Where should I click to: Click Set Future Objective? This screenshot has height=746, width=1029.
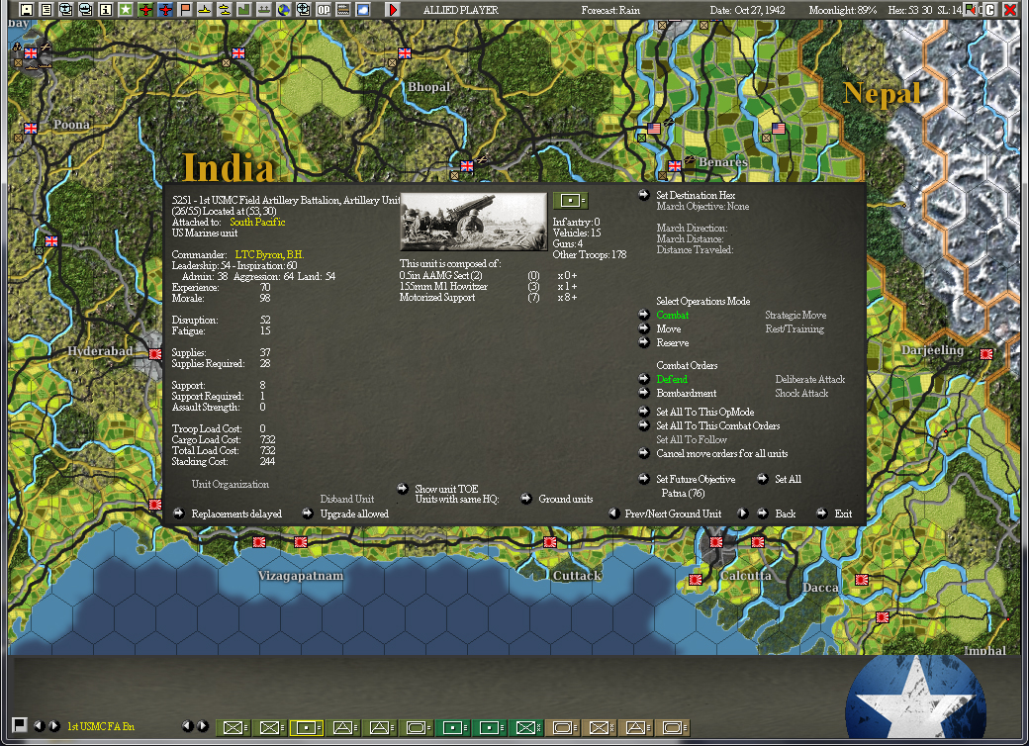point(696,479)
